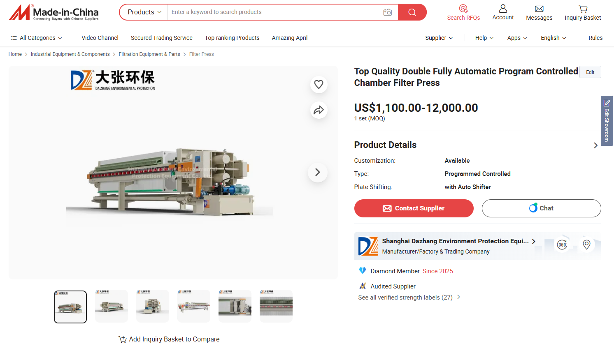The height and width of the screenshot is (346, 614).
Task: Open the Account icon
Action: pyautogui.click(x=503, y=9)
